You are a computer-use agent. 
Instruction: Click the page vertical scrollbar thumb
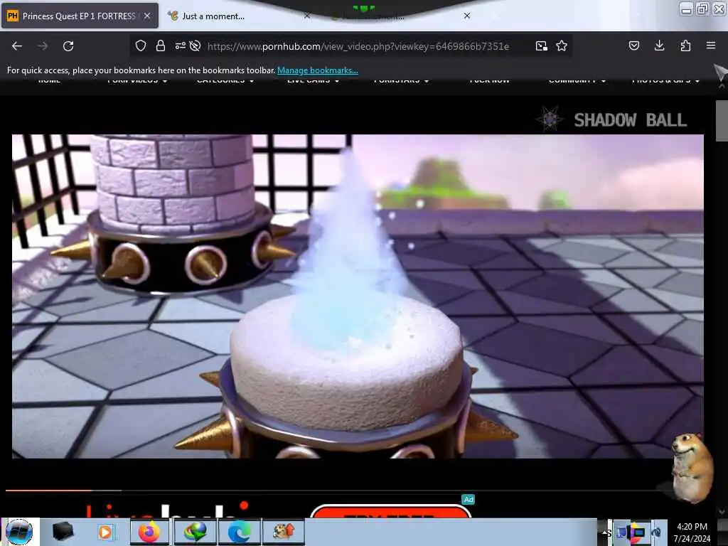[x=722, y=120]
